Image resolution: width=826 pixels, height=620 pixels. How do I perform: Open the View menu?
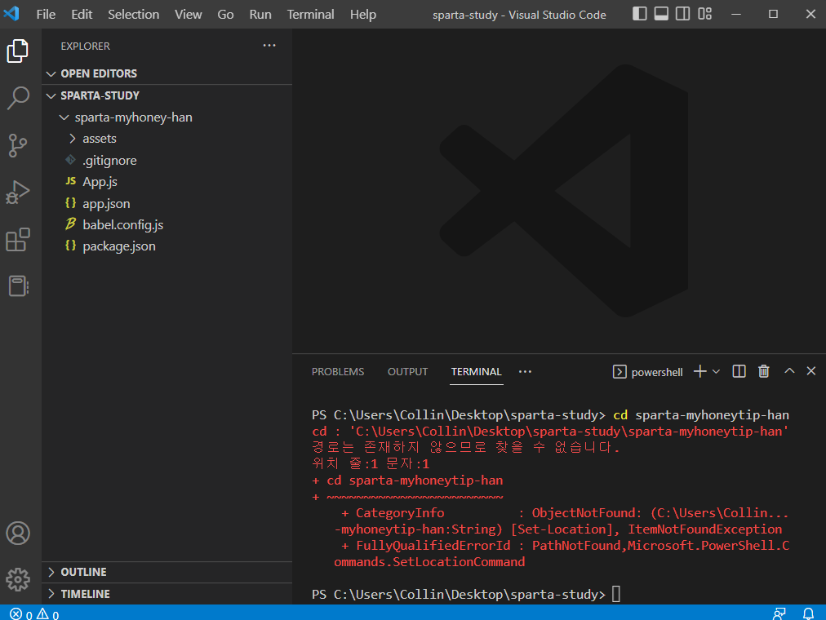point(188,14)
